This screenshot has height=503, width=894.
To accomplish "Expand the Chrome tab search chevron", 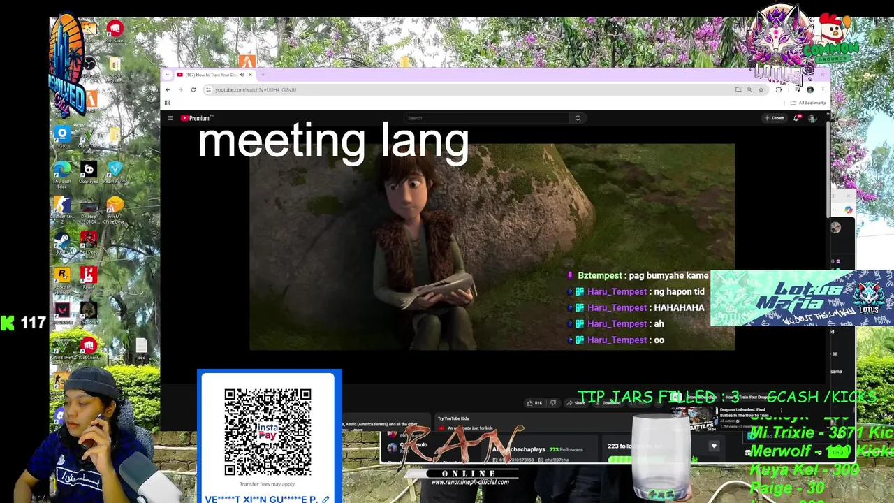I will (x=168, y=75).
